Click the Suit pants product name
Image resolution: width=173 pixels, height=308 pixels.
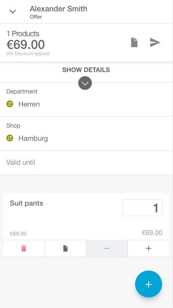(27, 204)
